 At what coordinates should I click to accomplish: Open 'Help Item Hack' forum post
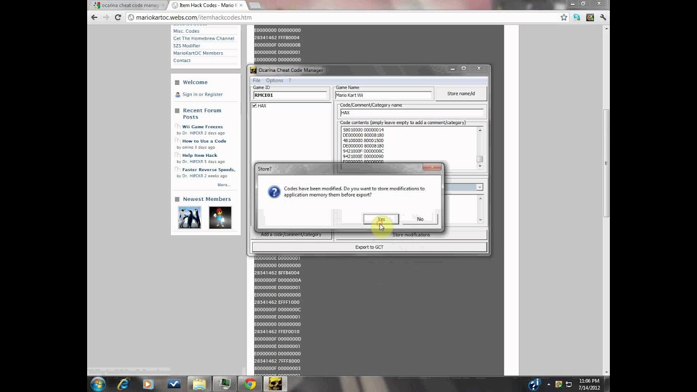tap(200, 155)
